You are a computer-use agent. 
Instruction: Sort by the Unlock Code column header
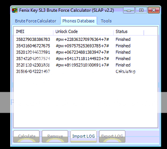pos(83,31)
